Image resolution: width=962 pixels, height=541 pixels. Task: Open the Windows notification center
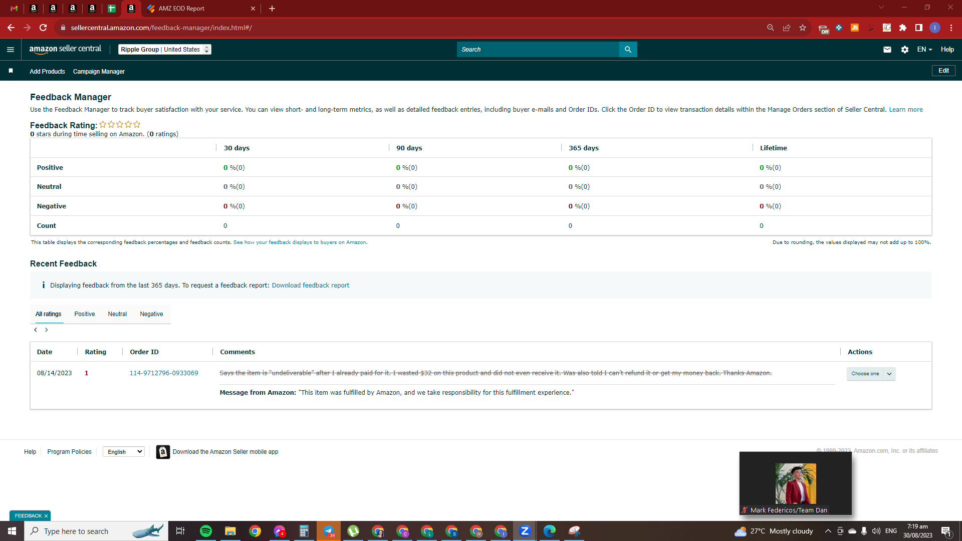coord(946,531)
